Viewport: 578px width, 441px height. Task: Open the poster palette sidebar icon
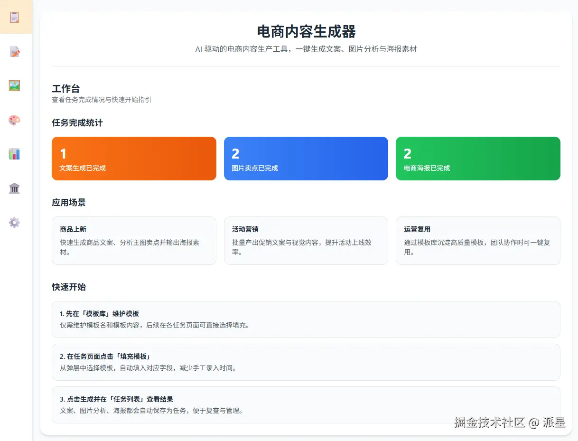pyautogui.click(x=15, y=120)
